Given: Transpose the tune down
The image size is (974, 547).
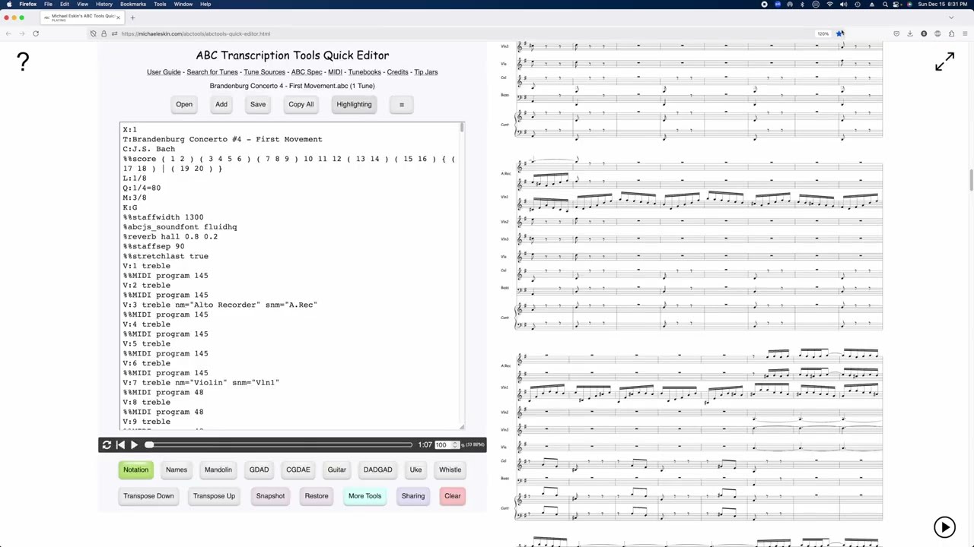Looking at the screenshot, I should (148, 496).
